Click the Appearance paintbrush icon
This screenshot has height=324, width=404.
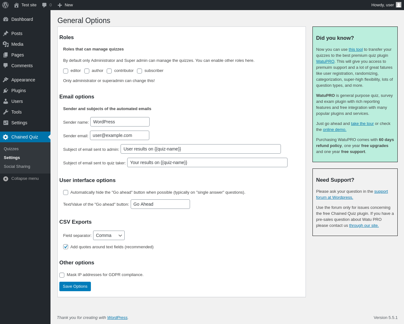[x=6, y=80]
